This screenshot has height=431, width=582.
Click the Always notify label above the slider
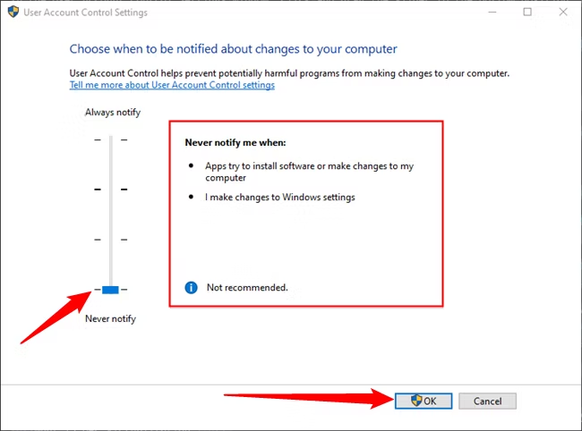(x=113, y=113)
